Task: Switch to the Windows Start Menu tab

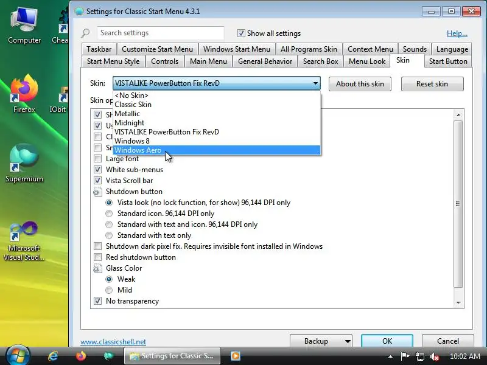Action: pos(237,49)
